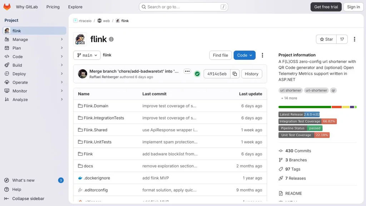Image resolution: width=366 pixels, height=206 pixels.
Task: Click the Collapse sidebar arrow icon
Action: 6,198
